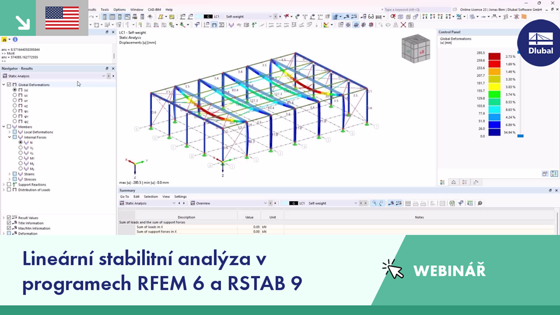560x315 pixels.
Task: Toggle Title Information checkbox
Action: pos(9,223)
